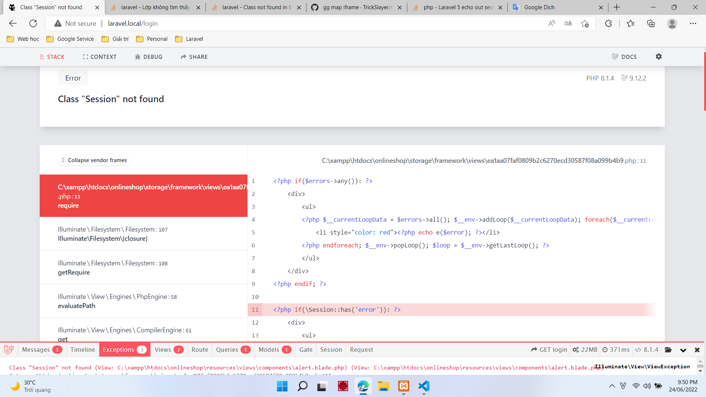Screen dimensions: 706x397
Task: Click the DOCS icon link
Action: pos(625,57)
